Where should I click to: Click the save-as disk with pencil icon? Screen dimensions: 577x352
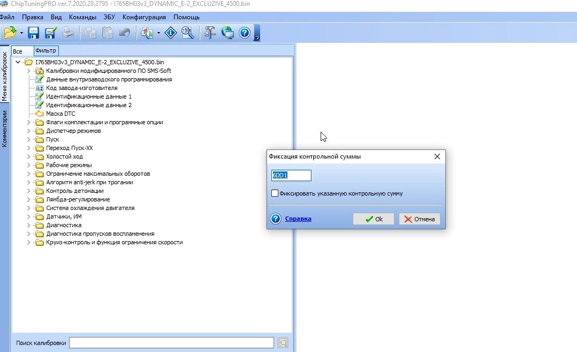(x=51, y=33)
